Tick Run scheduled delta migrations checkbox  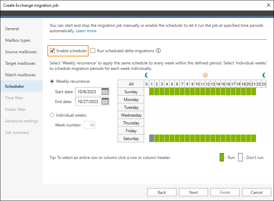tap(93, 51)
